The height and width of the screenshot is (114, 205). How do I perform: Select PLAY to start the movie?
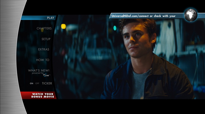pos(50,18)
